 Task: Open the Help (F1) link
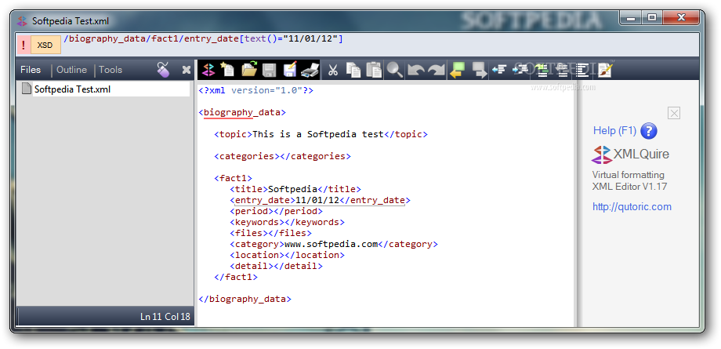pos(614,131)
